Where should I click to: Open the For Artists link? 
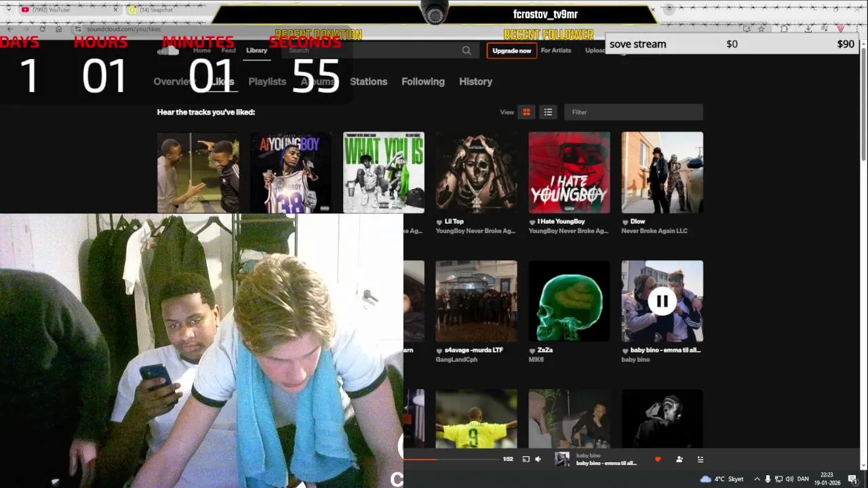click(x=556, y=51)
